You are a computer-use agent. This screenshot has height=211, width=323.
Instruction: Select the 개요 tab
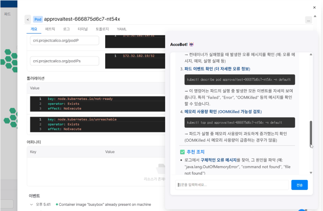(34, 29)
